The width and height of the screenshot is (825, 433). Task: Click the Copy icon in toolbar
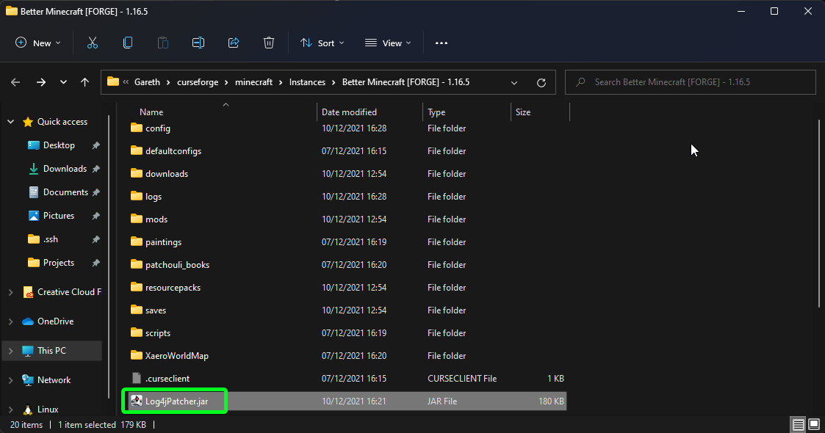point(128,43)
